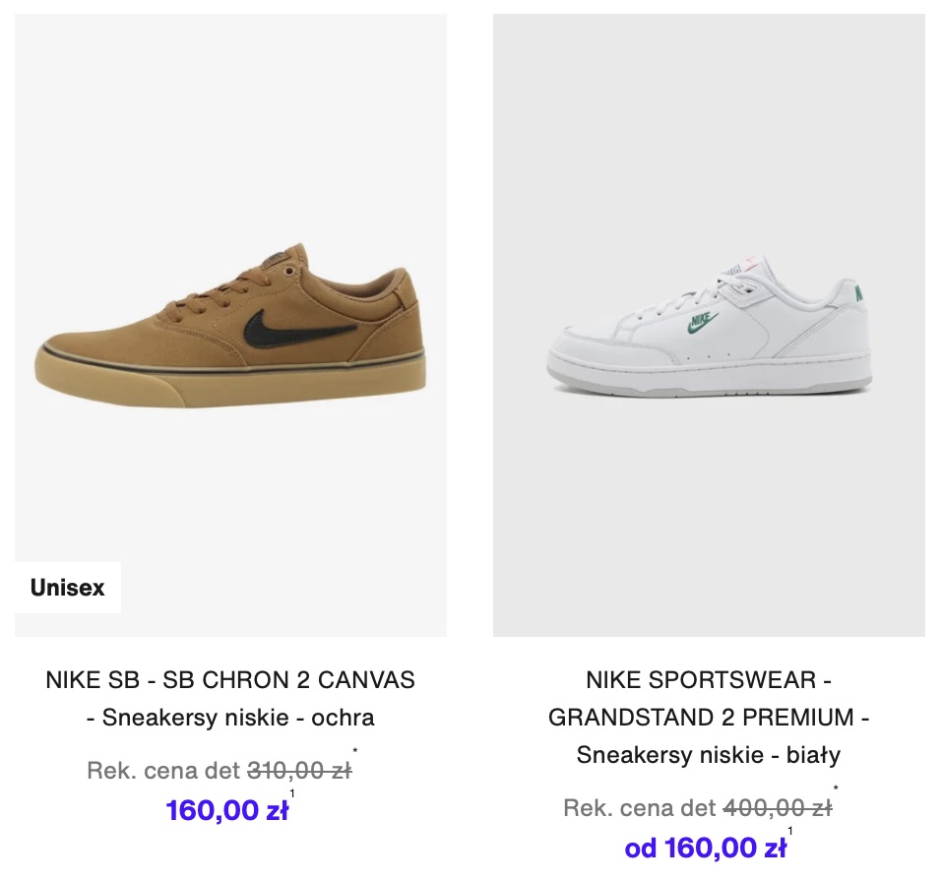Select the blue 160,00 zł sale price
The image size is (943, 882).
point(227,810)
